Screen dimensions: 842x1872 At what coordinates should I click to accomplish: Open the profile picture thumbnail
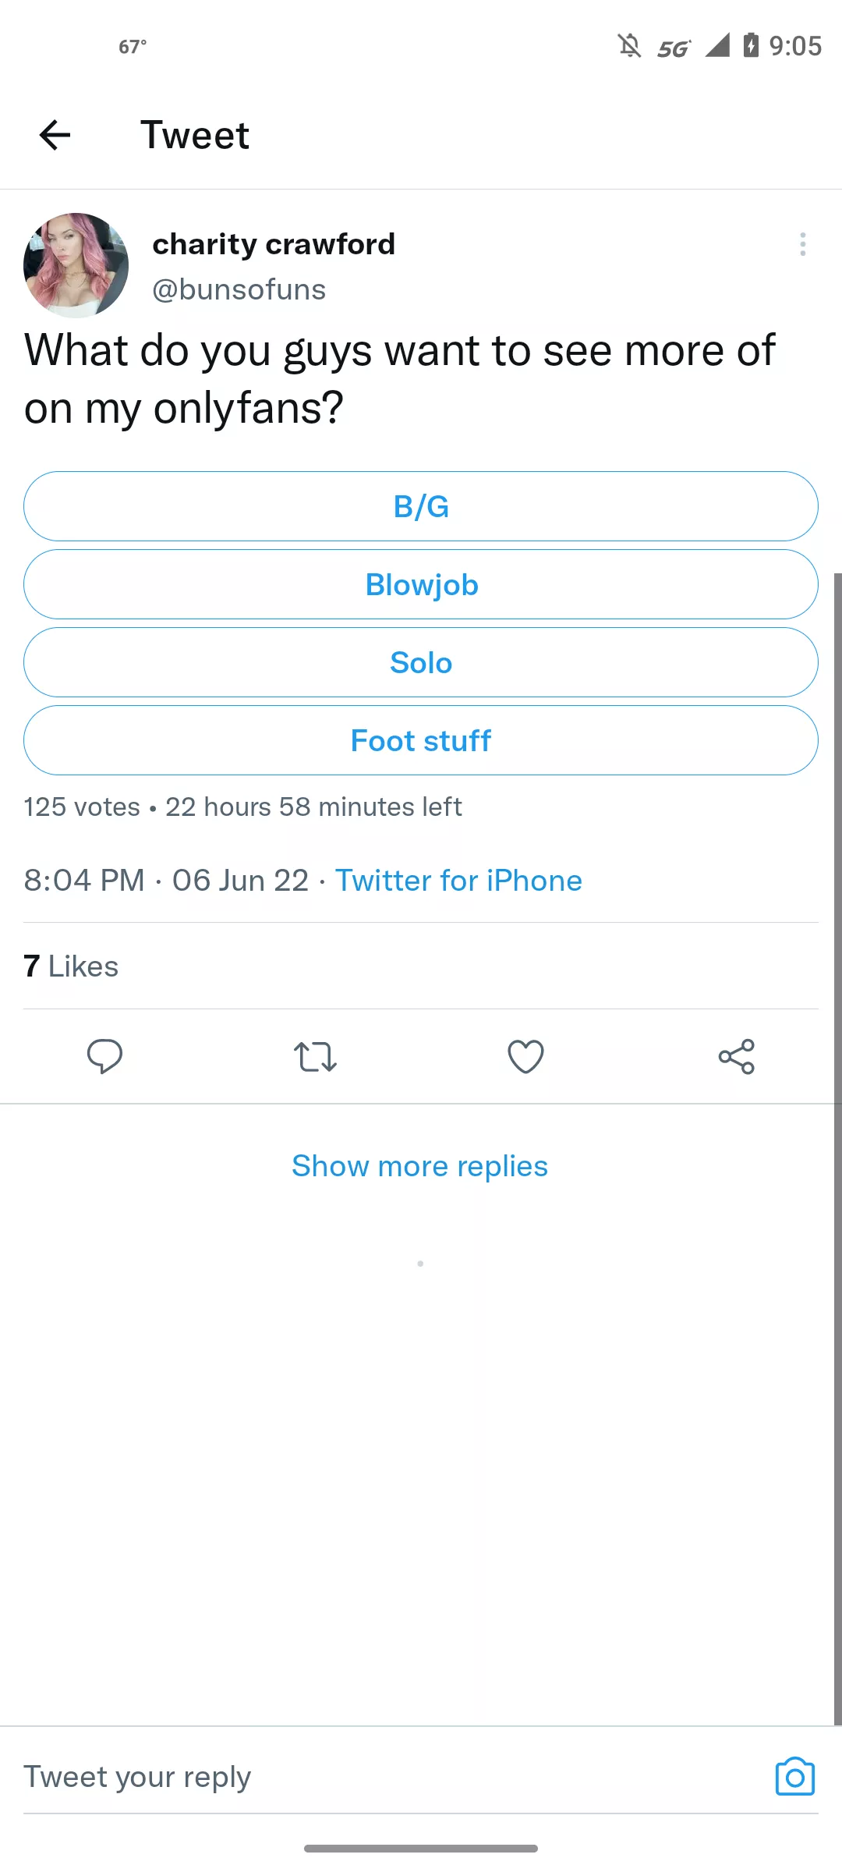76,265
